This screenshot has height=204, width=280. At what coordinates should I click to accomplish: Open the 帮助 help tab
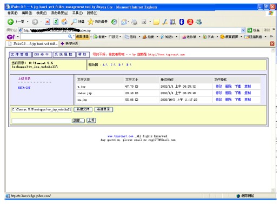(83, 55)
